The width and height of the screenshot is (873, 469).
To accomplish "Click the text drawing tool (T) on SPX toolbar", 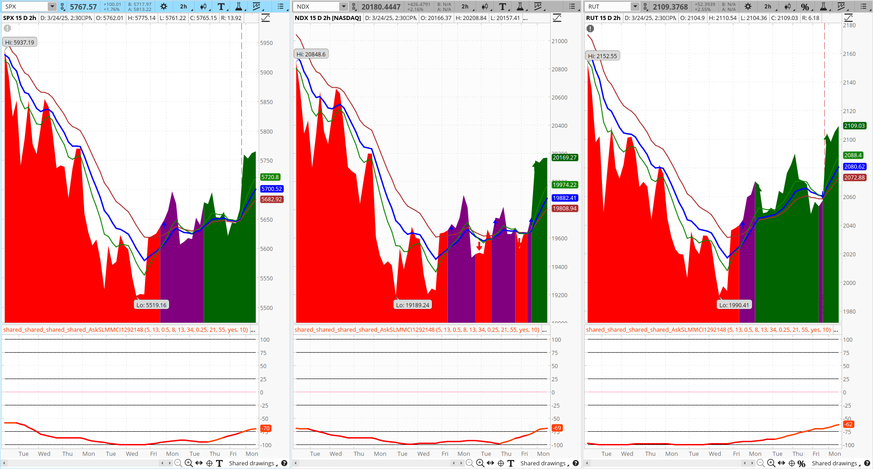I will pos(221,7).
